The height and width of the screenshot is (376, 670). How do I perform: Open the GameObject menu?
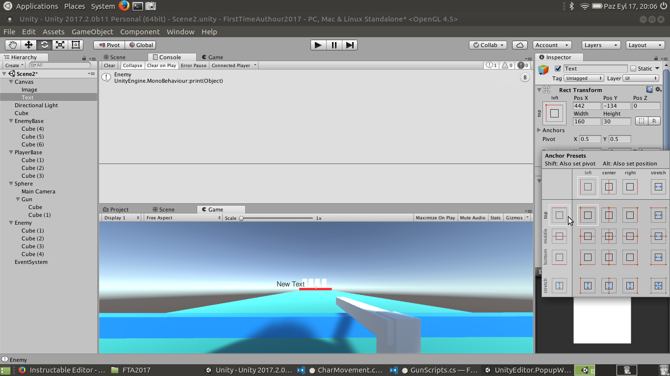pyautogui.click(x=92, y=32)
